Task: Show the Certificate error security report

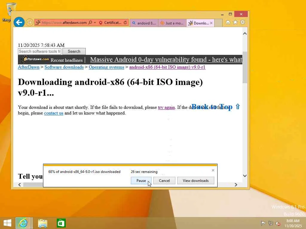Action: (x=110, y=23)
